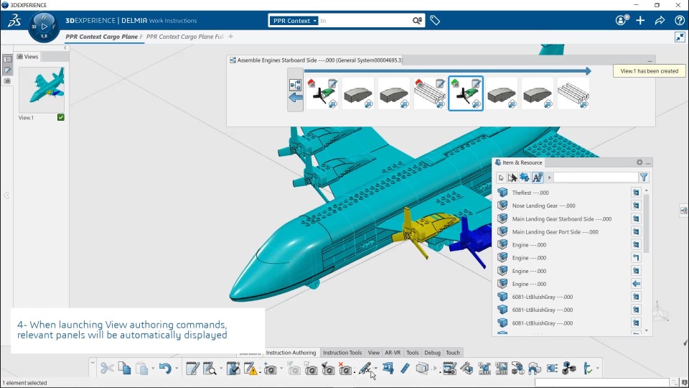Open dropdown arrow beside notepad-magnifier icon

(220, 369)
